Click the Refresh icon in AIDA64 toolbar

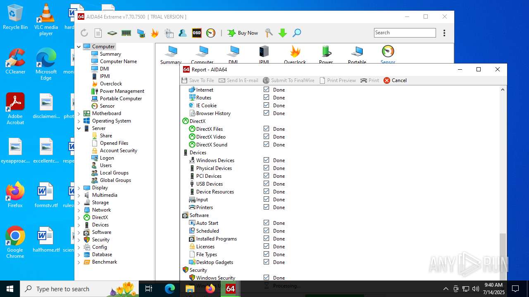tap(84, 33)
